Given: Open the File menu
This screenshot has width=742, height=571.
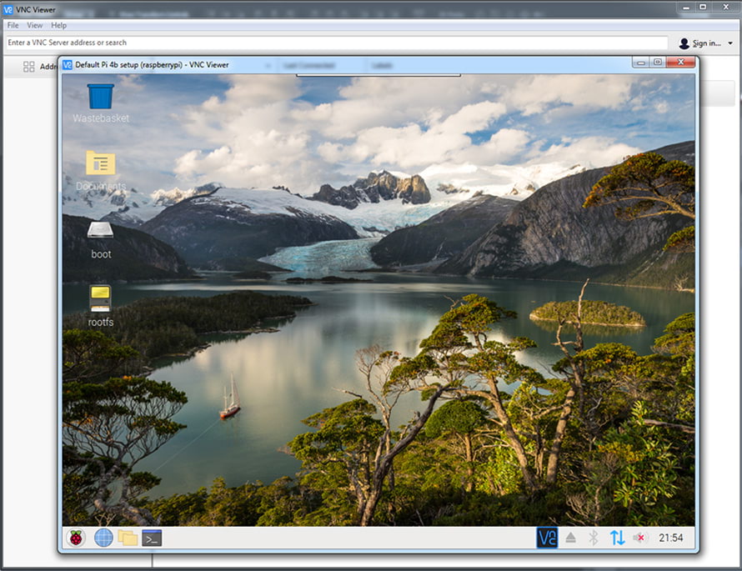Looking at the screenshot, I should [13, 25].
